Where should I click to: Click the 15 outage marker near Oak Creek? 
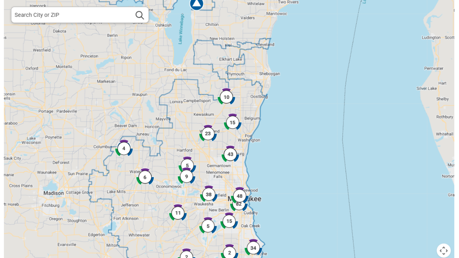click(x=229, y=221)
